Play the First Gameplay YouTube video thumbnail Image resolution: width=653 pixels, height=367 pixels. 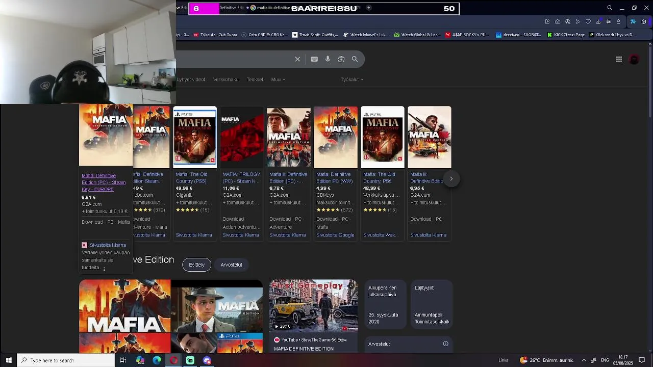(x=313, y=305)
